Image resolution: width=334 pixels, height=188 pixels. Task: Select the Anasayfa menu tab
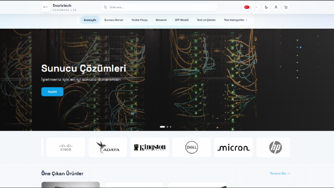coord(90,20)
